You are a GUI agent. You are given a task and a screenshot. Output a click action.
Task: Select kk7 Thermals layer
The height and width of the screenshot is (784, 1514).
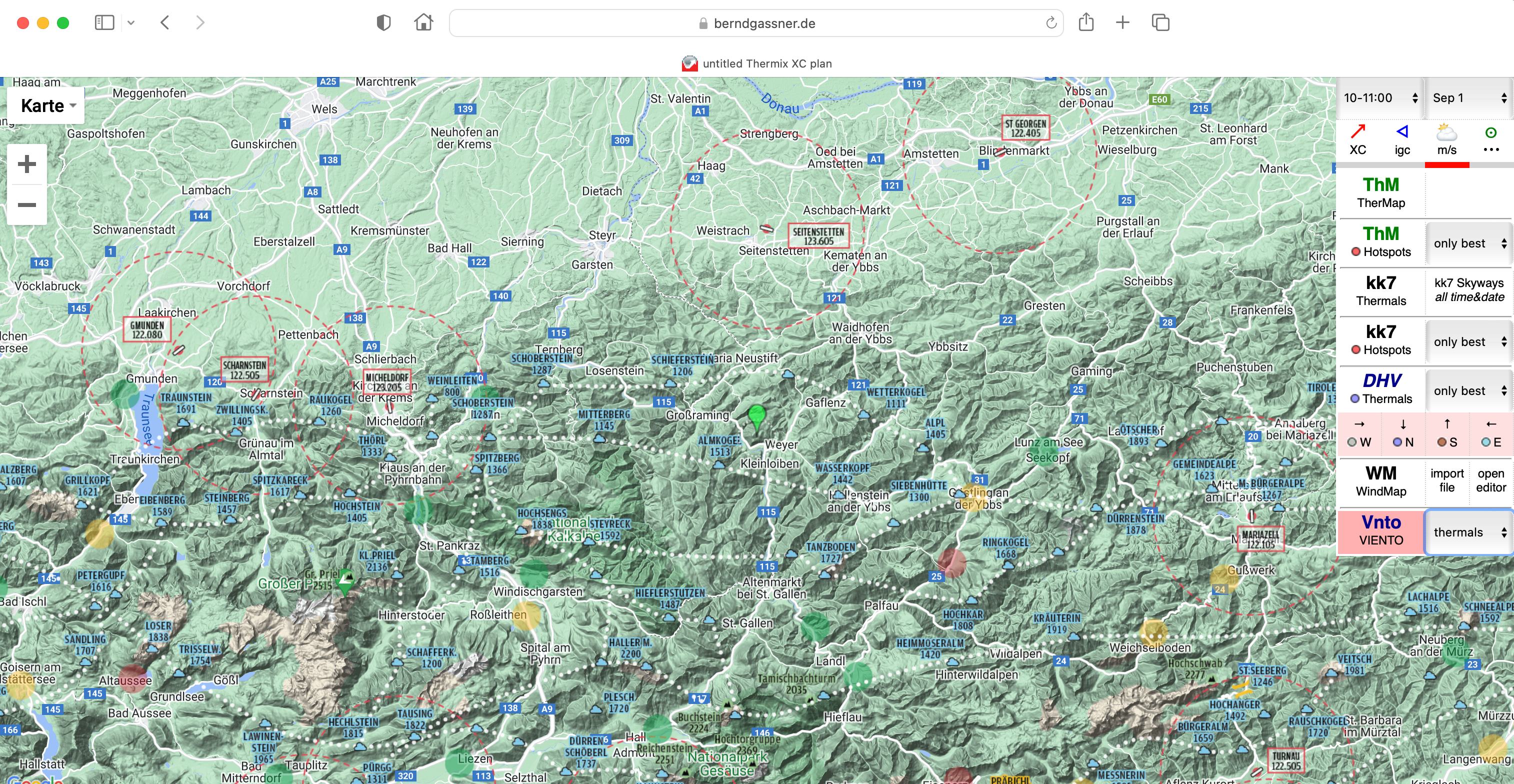tap(1380, 291)
